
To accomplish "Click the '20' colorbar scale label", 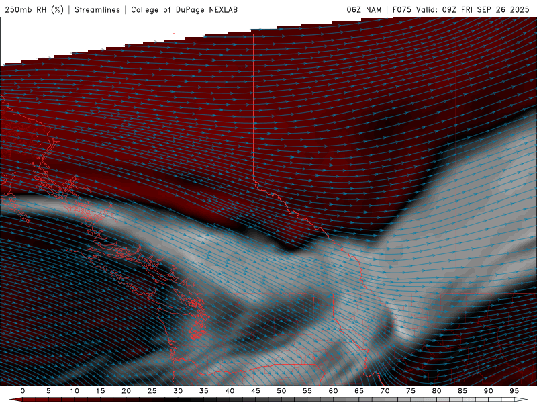I will tap(126, 391).
